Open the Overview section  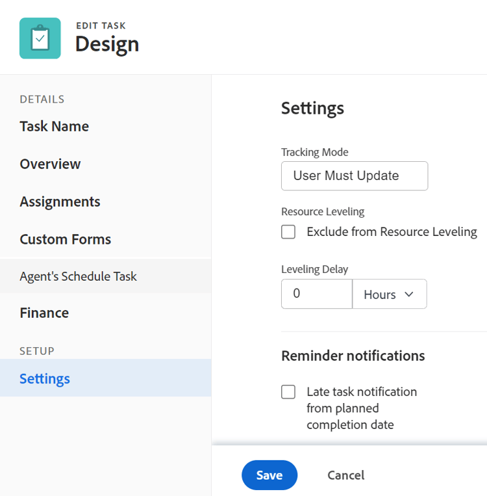point(50,164)
